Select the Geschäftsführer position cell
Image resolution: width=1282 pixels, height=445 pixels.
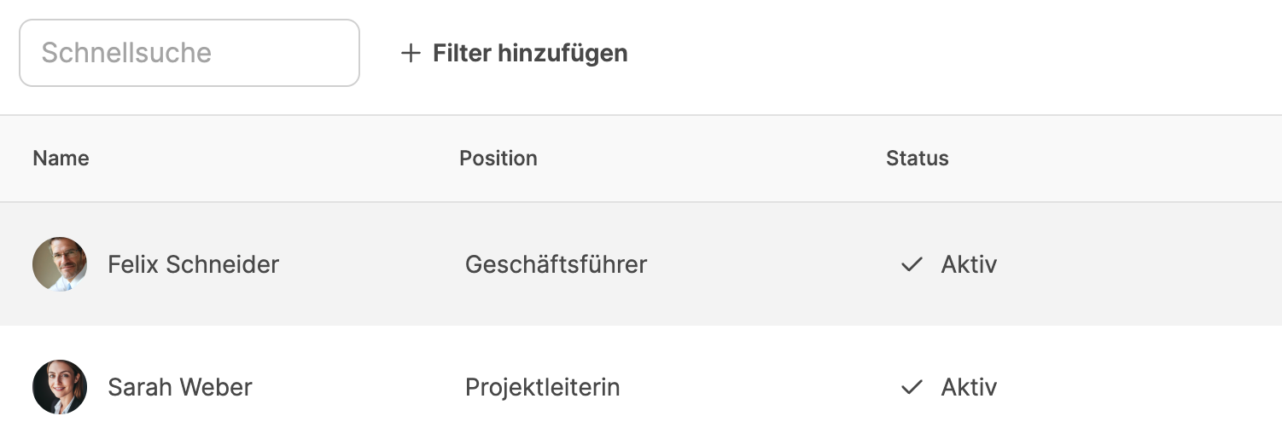pos(556,264)
